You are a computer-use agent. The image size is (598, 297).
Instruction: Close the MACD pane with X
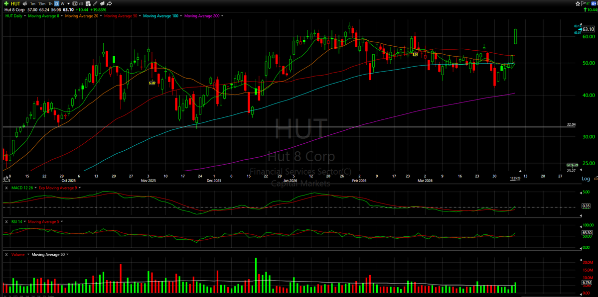click(x=7, y=187)
